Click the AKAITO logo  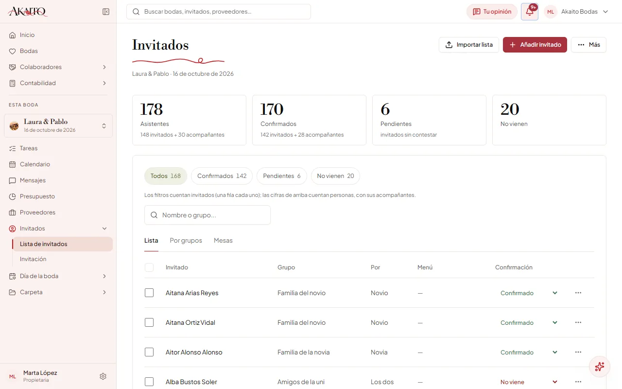click(28, 12)
